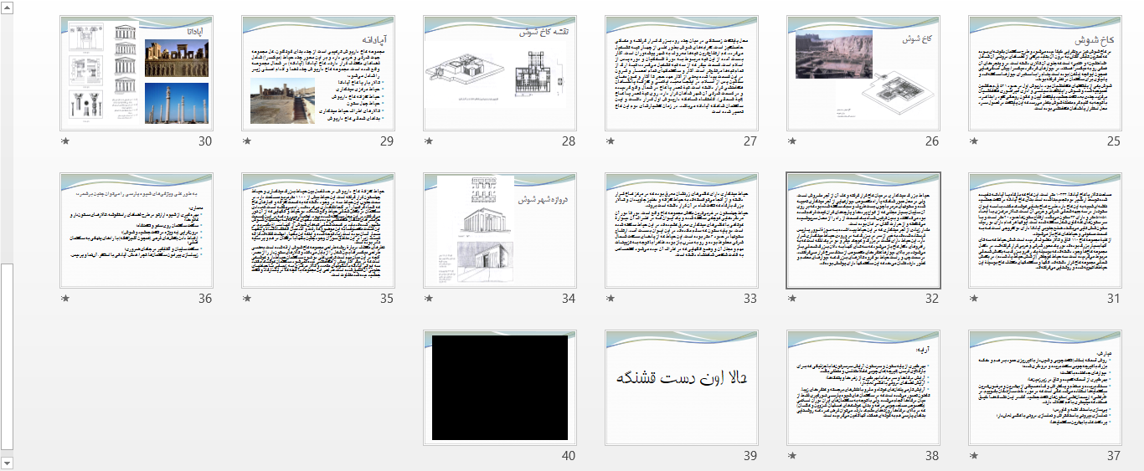Select slide 34 thumbnail دروازه شهر شوش
This screenshot has height=471, width=1144.
pos(500,231)
